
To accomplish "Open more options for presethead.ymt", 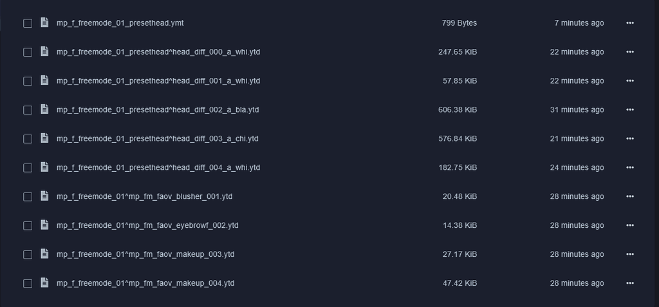I will (x=629, y=23).
